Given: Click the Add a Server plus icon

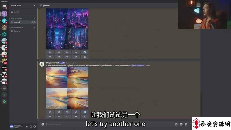Looking at the screenshot, I should (x=4, y=95).
